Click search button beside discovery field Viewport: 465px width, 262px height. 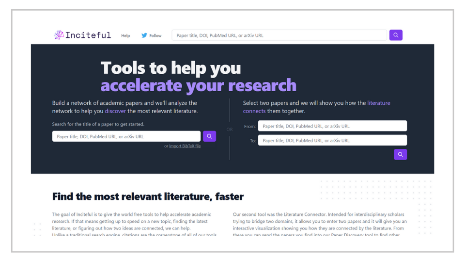click(x=209, y=136)
